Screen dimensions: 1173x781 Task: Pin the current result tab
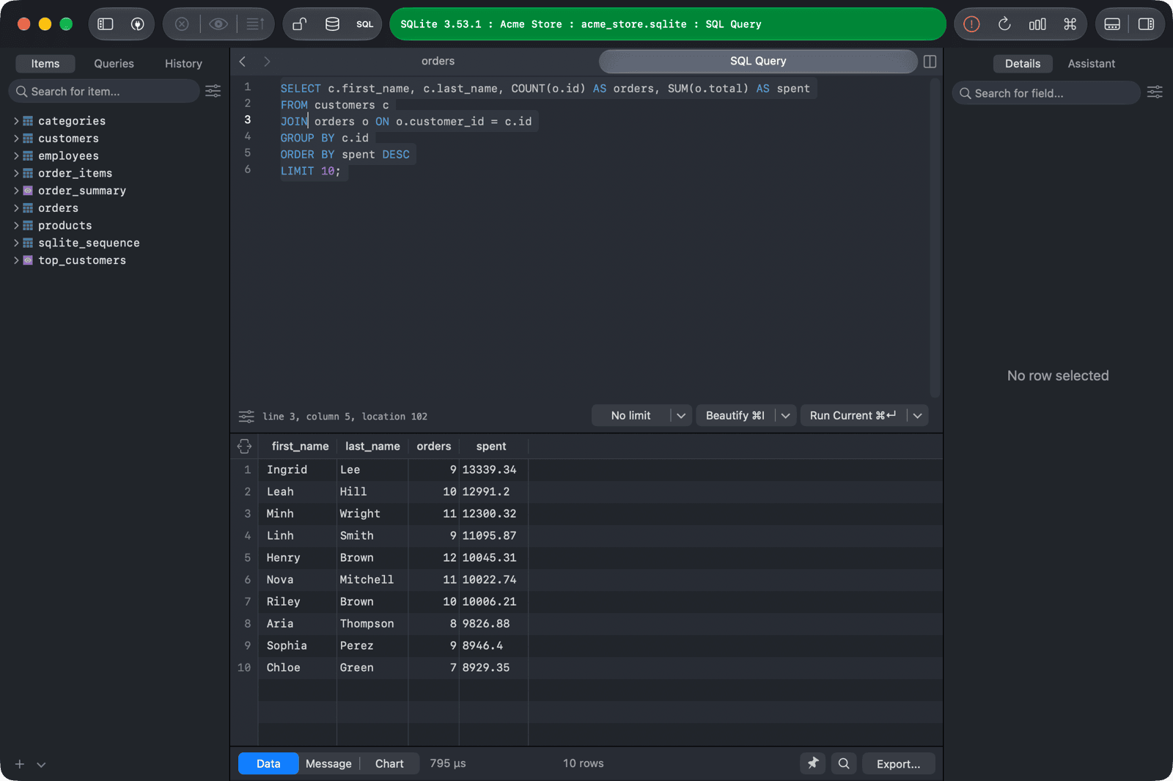point(813,763)
